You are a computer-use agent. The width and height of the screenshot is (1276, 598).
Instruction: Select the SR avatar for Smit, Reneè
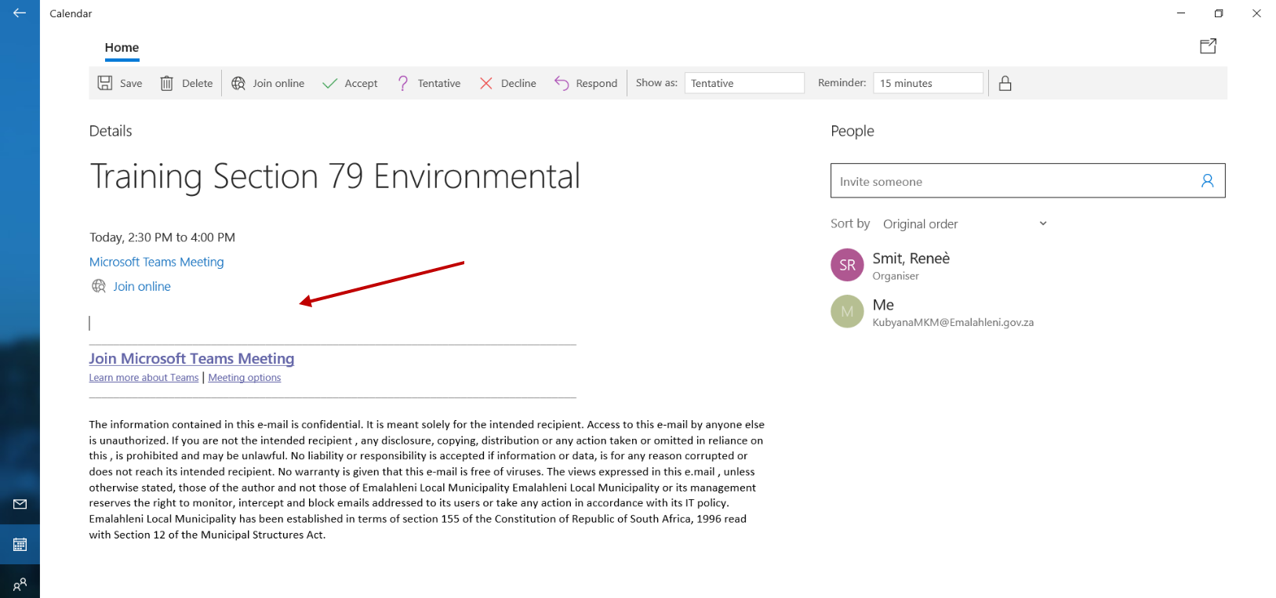pyautogui.click(x=847, y=265)
